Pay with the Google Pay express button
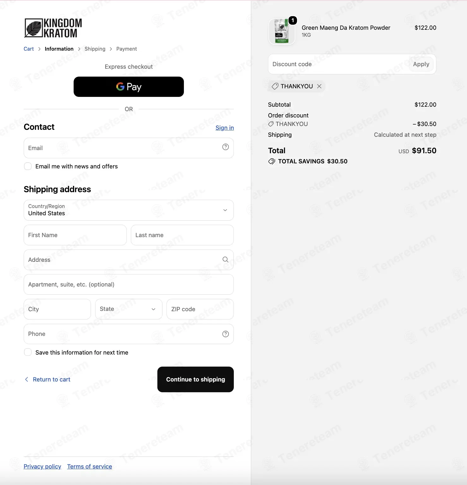 point(129,87)
